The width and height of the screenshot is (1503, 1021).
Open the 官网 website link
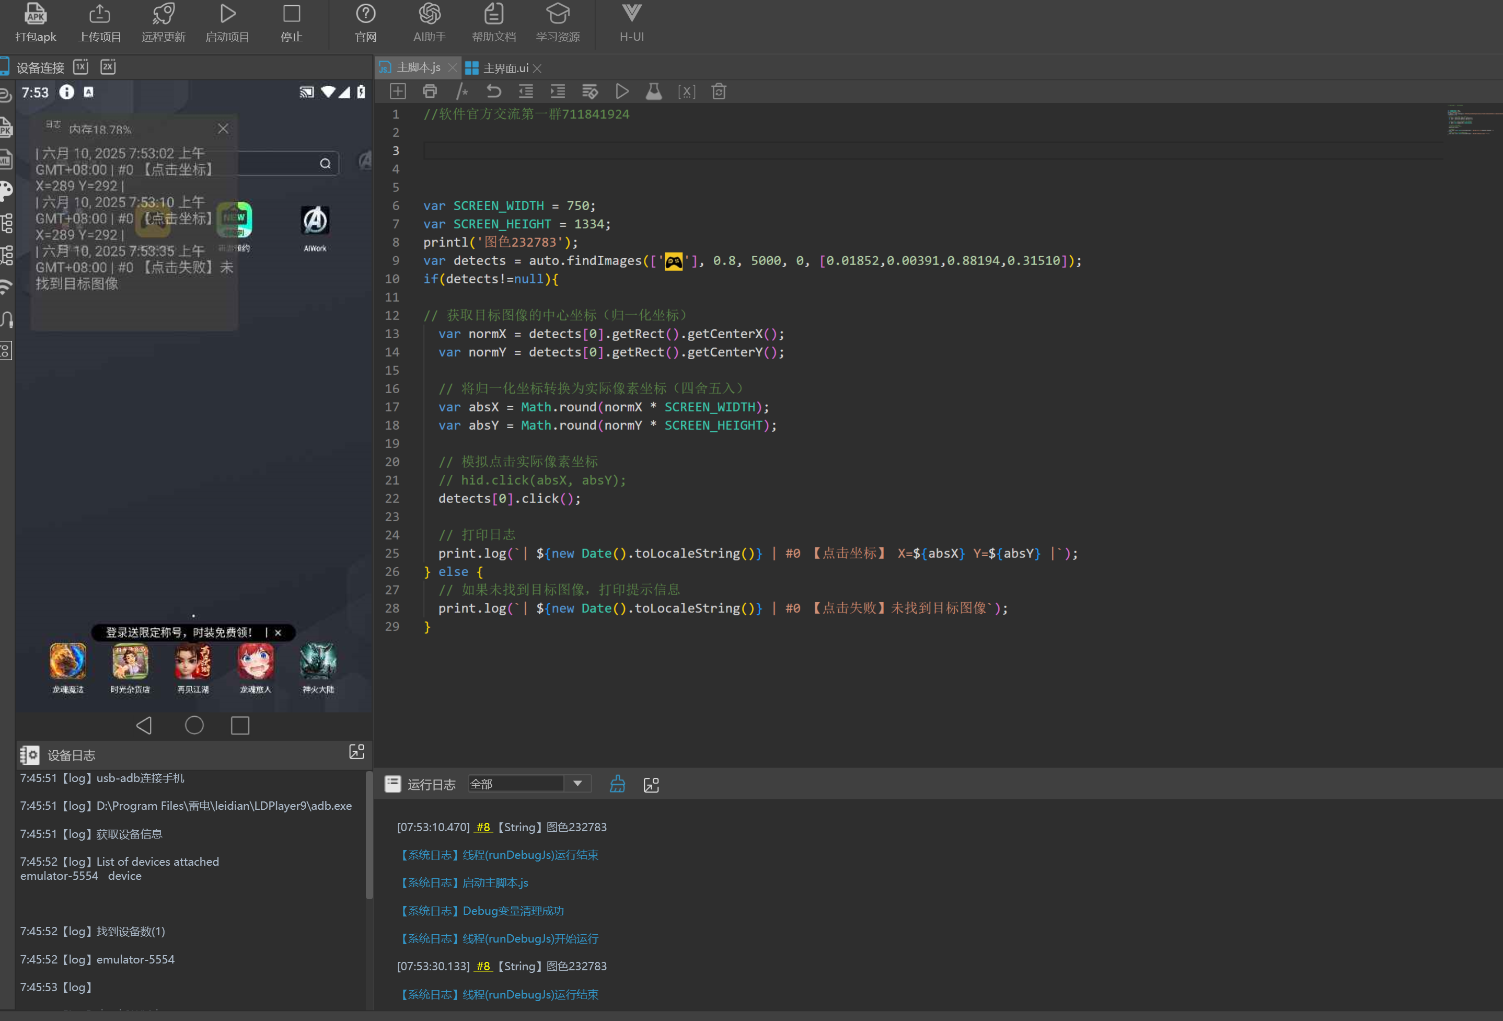(x=365, y=22)
